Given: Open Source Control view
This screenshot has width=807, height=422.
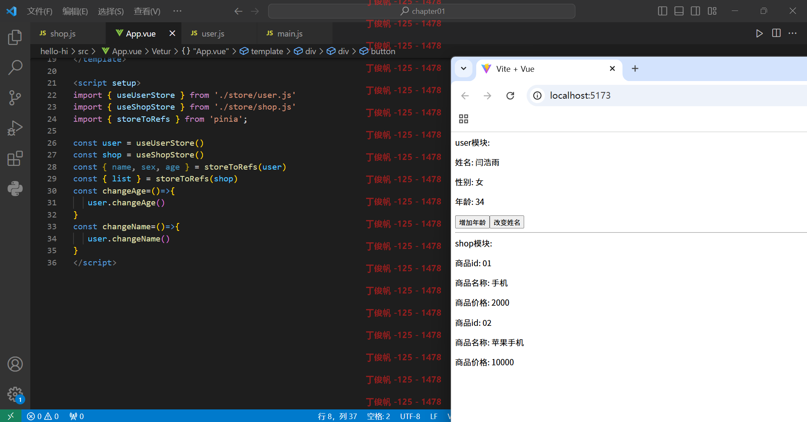Looking at the screenshot, I should point(15,98).
